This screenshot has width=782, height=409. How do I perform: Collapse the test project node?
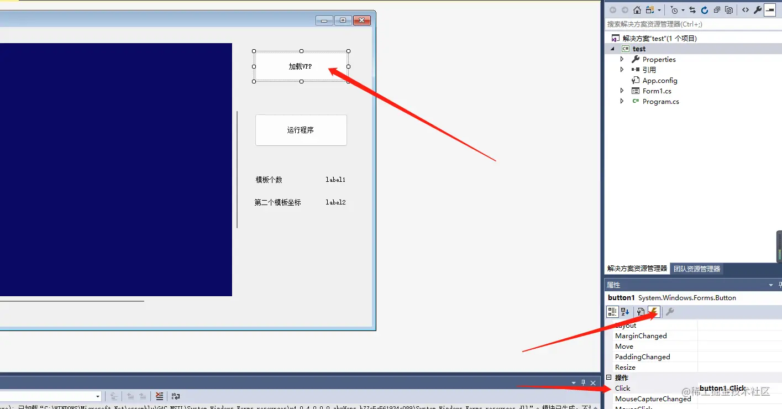[x=612, y=49]
